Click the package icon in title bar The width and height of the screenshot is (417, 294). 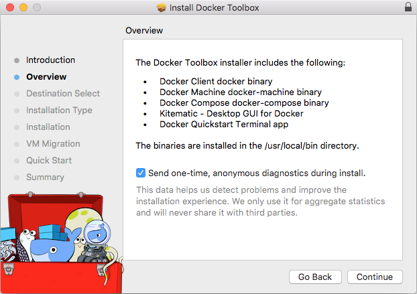[x=161, y=8]
